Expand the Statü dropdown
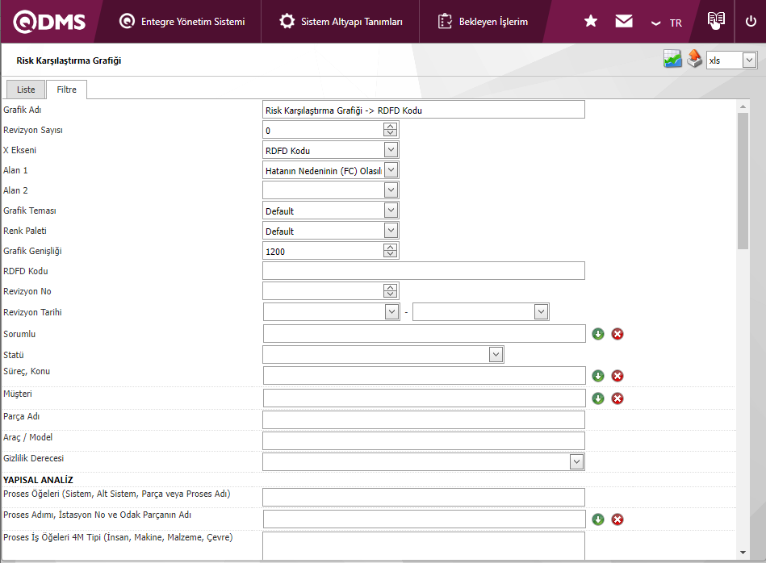Screen dimensions: 766x563 point(496,355)
